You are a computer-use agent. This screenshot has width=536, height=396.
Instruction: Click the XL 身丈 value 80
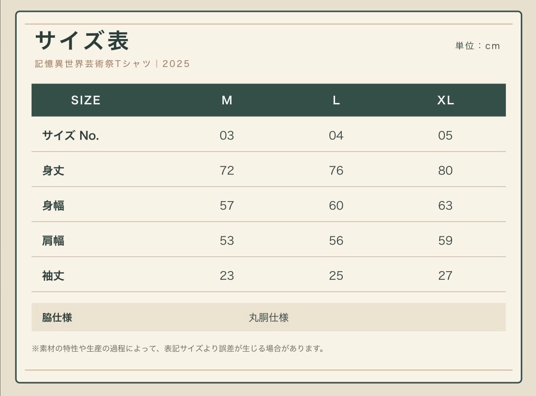[x=445, y=170]
